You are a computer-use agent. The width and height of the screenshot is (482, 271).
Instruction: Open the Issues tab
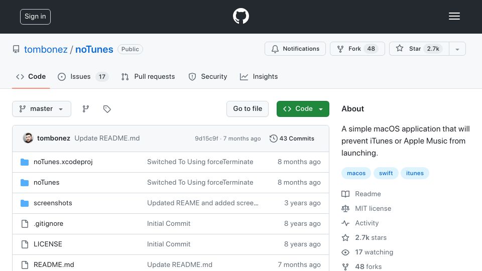pyautogui.click(x=83, y=76)
